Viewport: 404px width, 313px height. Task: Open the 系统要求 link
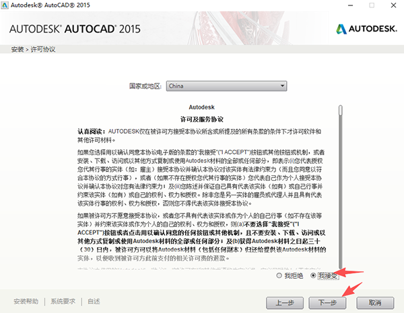[x=65, y=302]
